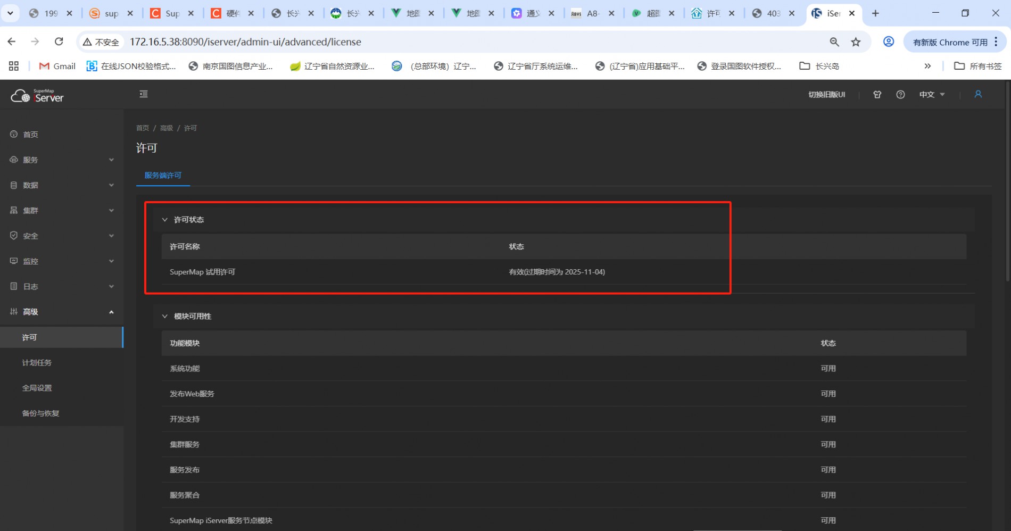
Task: Expand the 服务 sidebar menu chevron
Action: (x=111, y=160)
